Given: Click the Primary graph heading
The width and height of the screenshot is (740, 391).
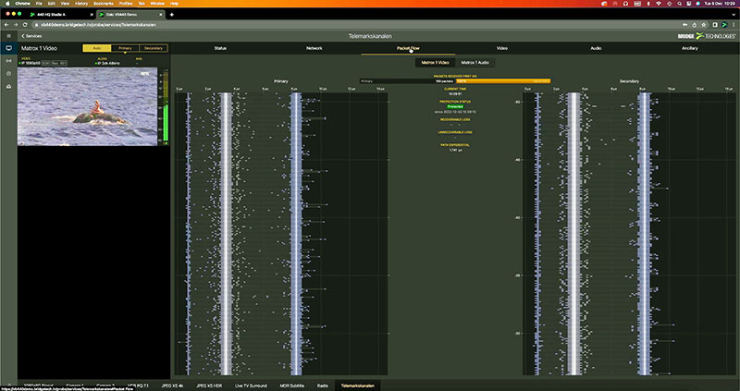Looking at the screenshot, I should [281, 81].
